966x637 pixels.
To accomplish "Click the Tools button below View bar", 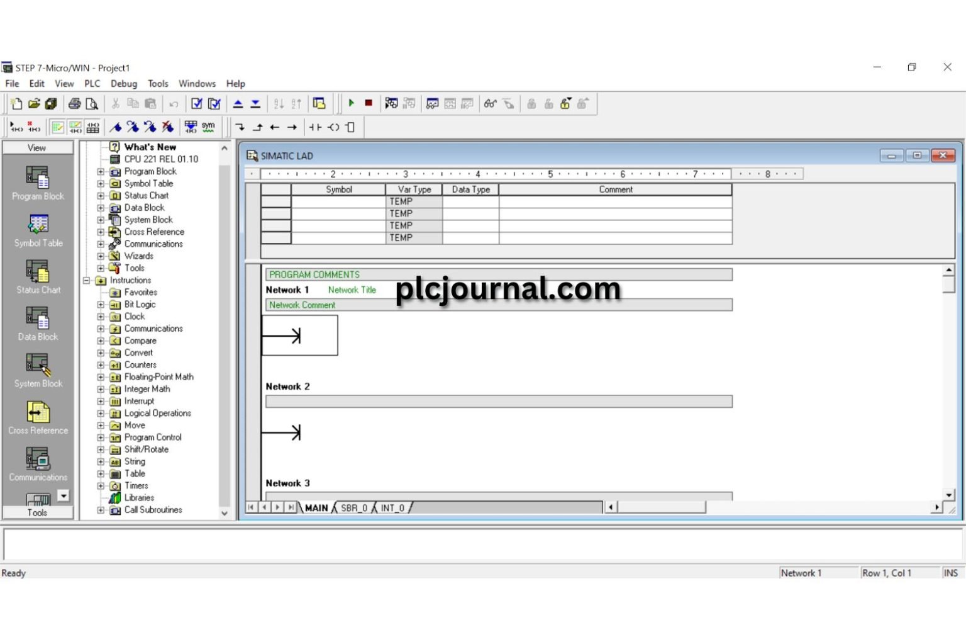I will [37, 513].
